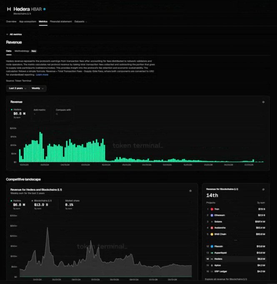The width and height of the screenshot is (277, 284).
Task: Click the Aptos logo icon
Action: click(212, 265)
